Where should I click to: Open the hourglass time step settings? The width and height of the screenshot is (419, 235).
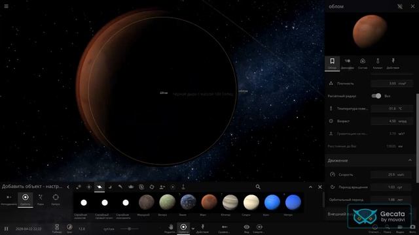pyautogui.click(x=57, y=228)
